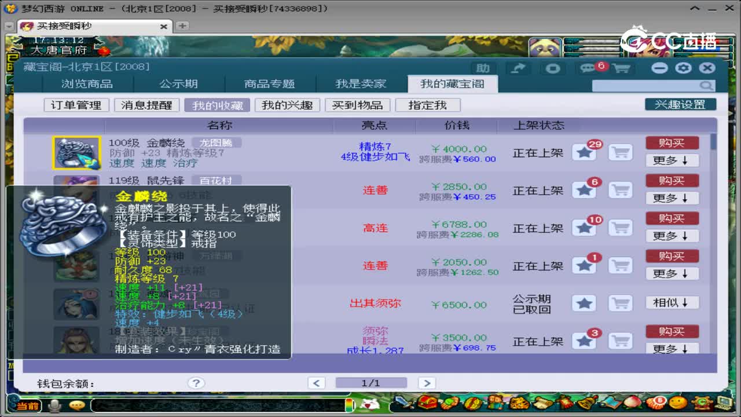Open 指定我 sub-tab
This screenshot has width=741, height=417.
[428, 105]
